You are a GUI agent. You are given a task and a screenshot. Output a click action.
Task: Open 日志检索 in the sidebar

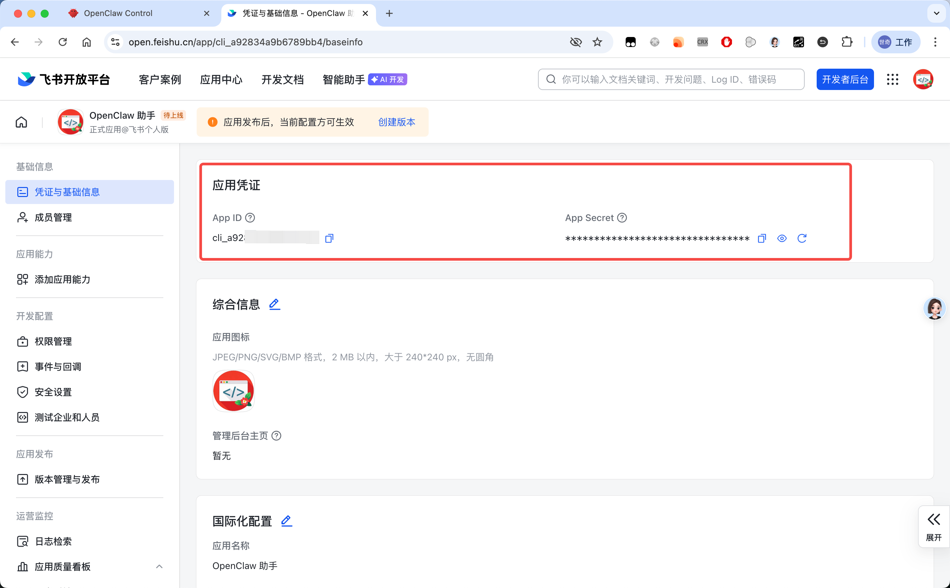click(x=53, y=541)
